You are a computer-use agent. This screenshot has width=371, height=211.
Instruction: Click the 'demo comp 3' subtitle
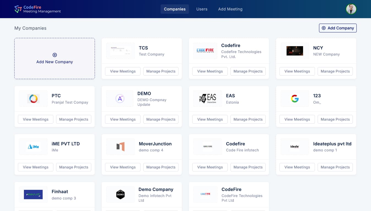pyautogui.click(x=64, y=198)
